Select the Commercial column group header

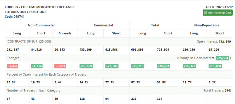(103, 25)
